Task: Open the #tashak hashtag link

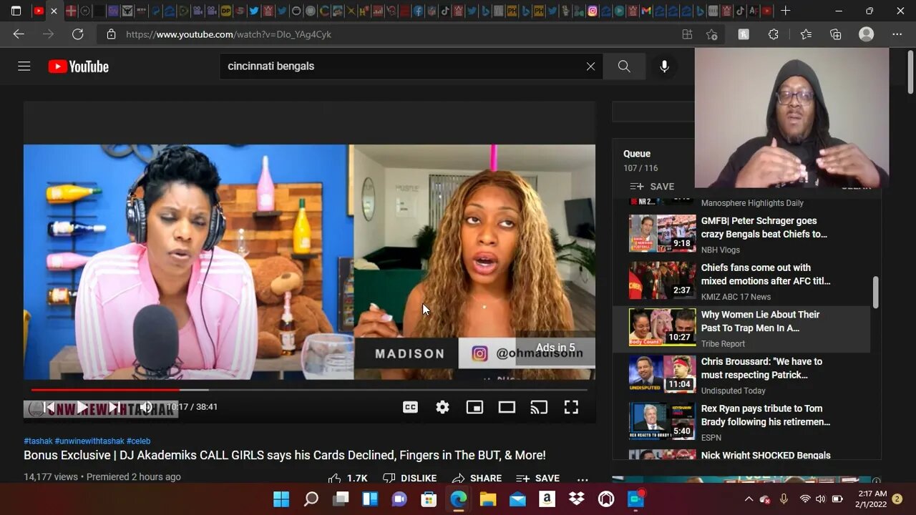Action: [x=38, y=441]
